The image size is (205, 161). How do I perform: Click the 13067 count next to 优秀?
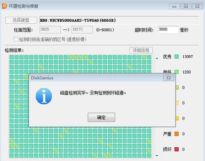tap(188, 56)
